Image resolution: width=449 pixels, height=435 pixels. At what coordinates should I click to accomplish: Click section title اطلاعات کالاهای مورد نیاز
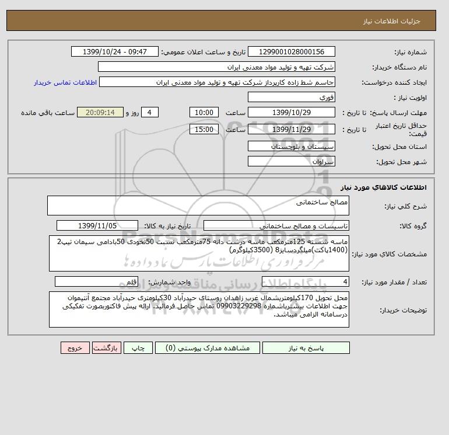click(384, 187)
